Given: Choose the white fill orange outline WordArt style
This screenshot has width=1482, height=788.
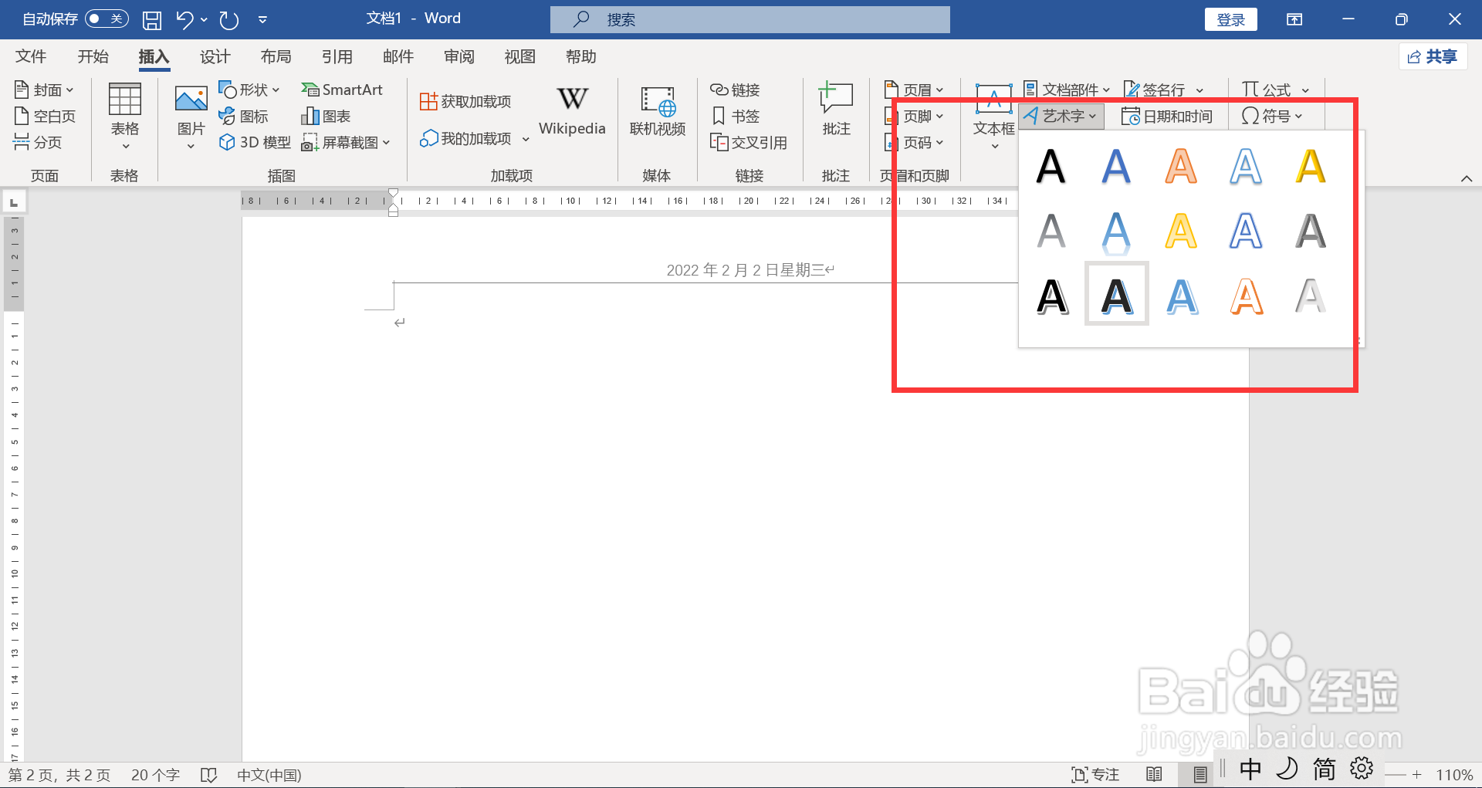Looking at the screenshot, I should click(1246, 296).
